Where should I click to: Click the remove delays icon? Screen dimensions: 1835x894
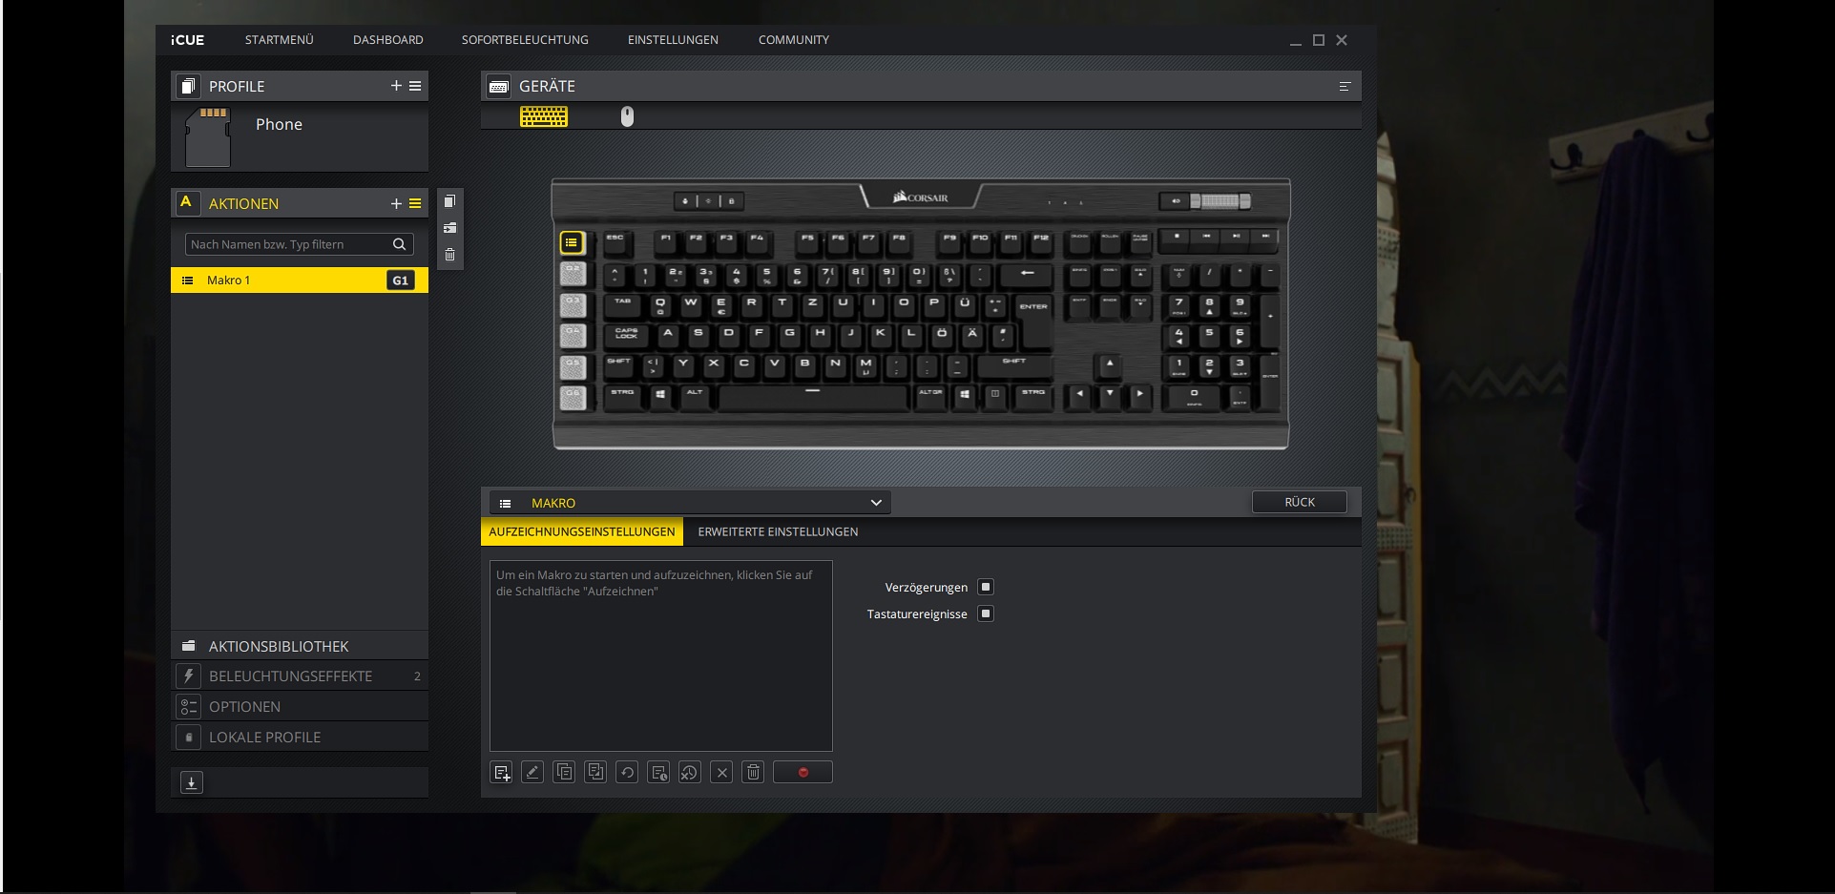[690, 772]
